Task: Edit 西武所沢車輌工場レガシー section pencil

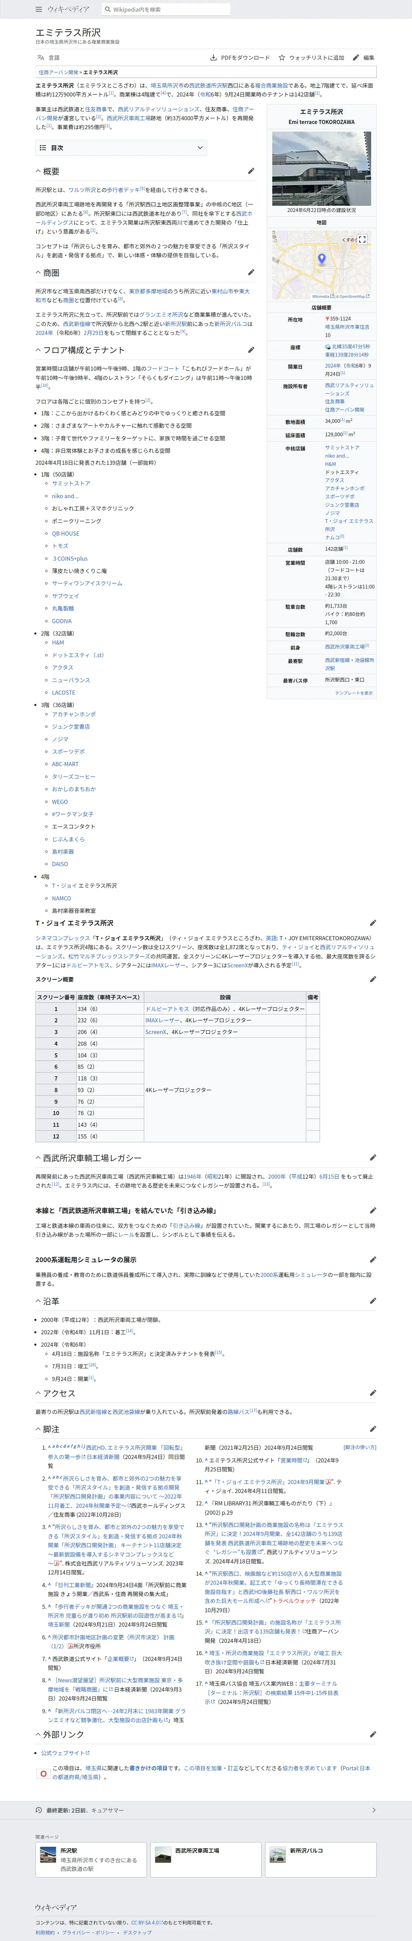Action: pyautogui.click(x=372, y=1158)
